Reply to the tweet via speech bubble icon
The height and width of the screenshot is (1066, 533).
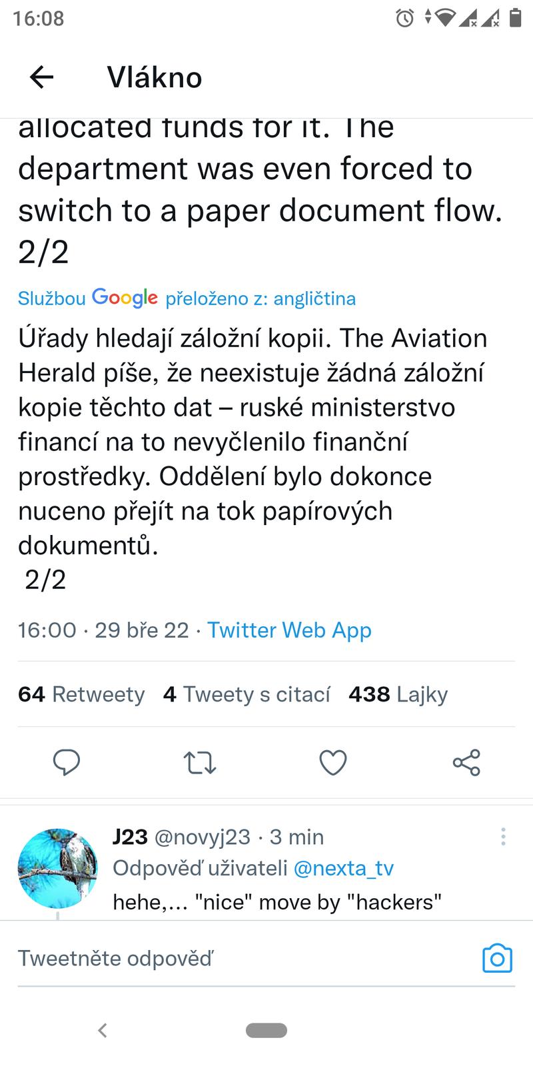67,762
